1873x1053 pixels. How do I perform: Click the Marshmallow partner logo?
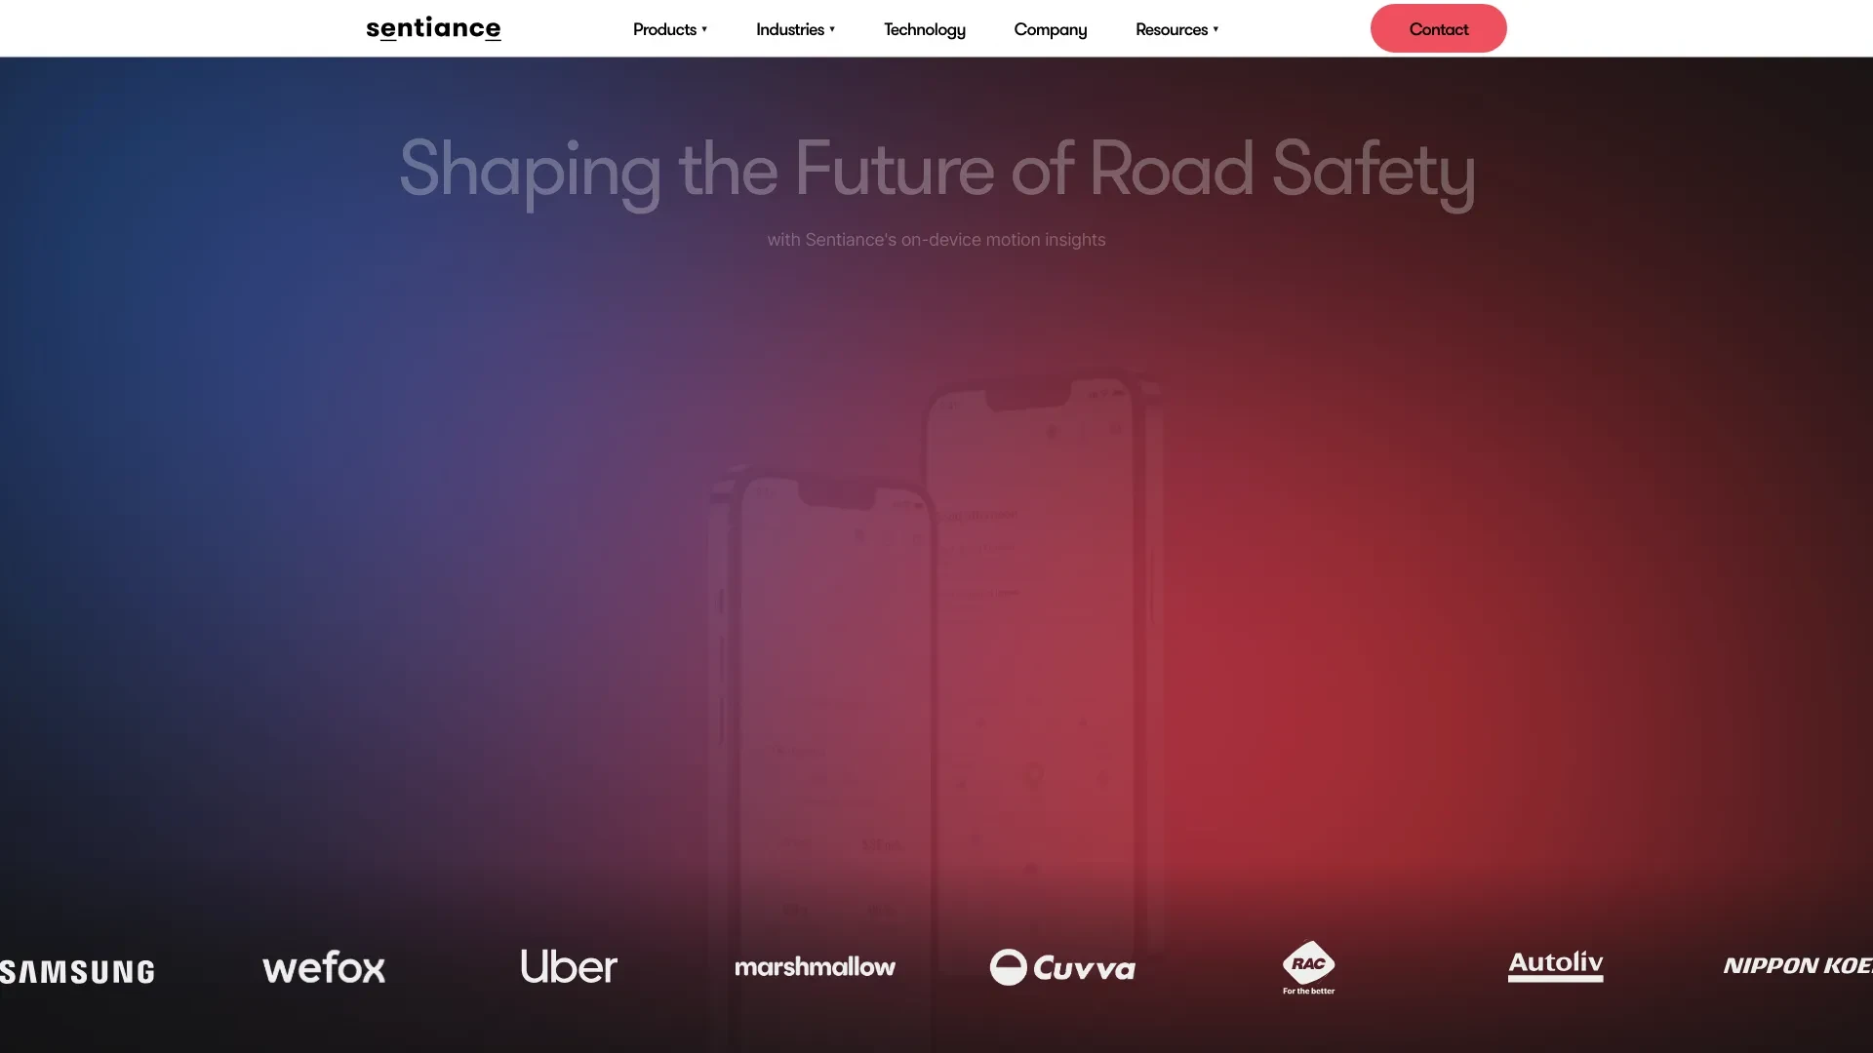[815, 965]
